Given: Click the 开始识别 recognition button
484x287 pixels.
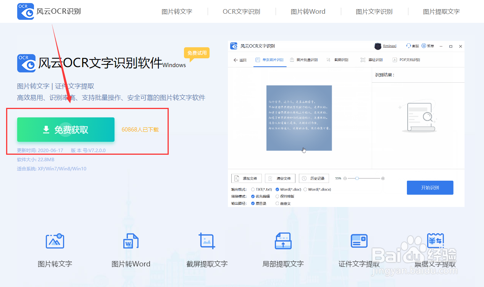Looking at the screenshot, I should pyautogui.click(x=430, y=188).
